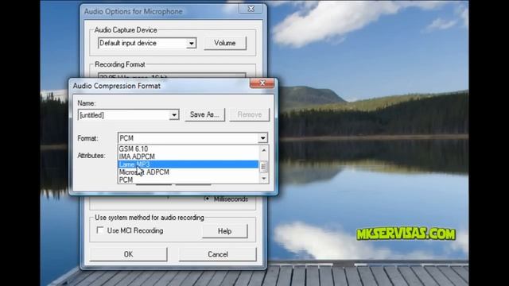Pick Microsoft ADPCM format entry
The image size is (509, 286).
pos(188,172)
